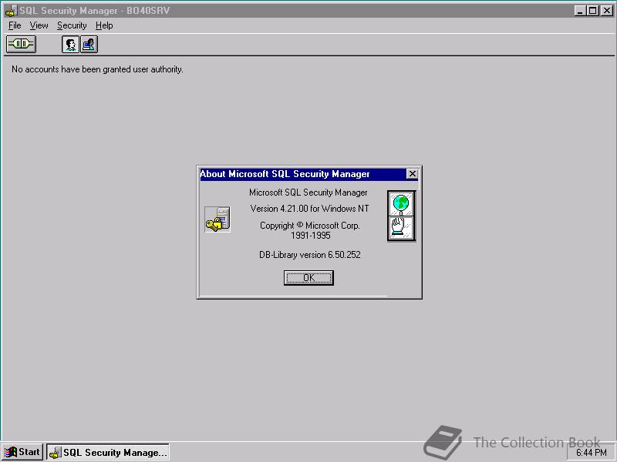Click the server-with-keys icon in About dialog
Image resolution: width=617 pixels, height=462 pixels.
[217, 219]
